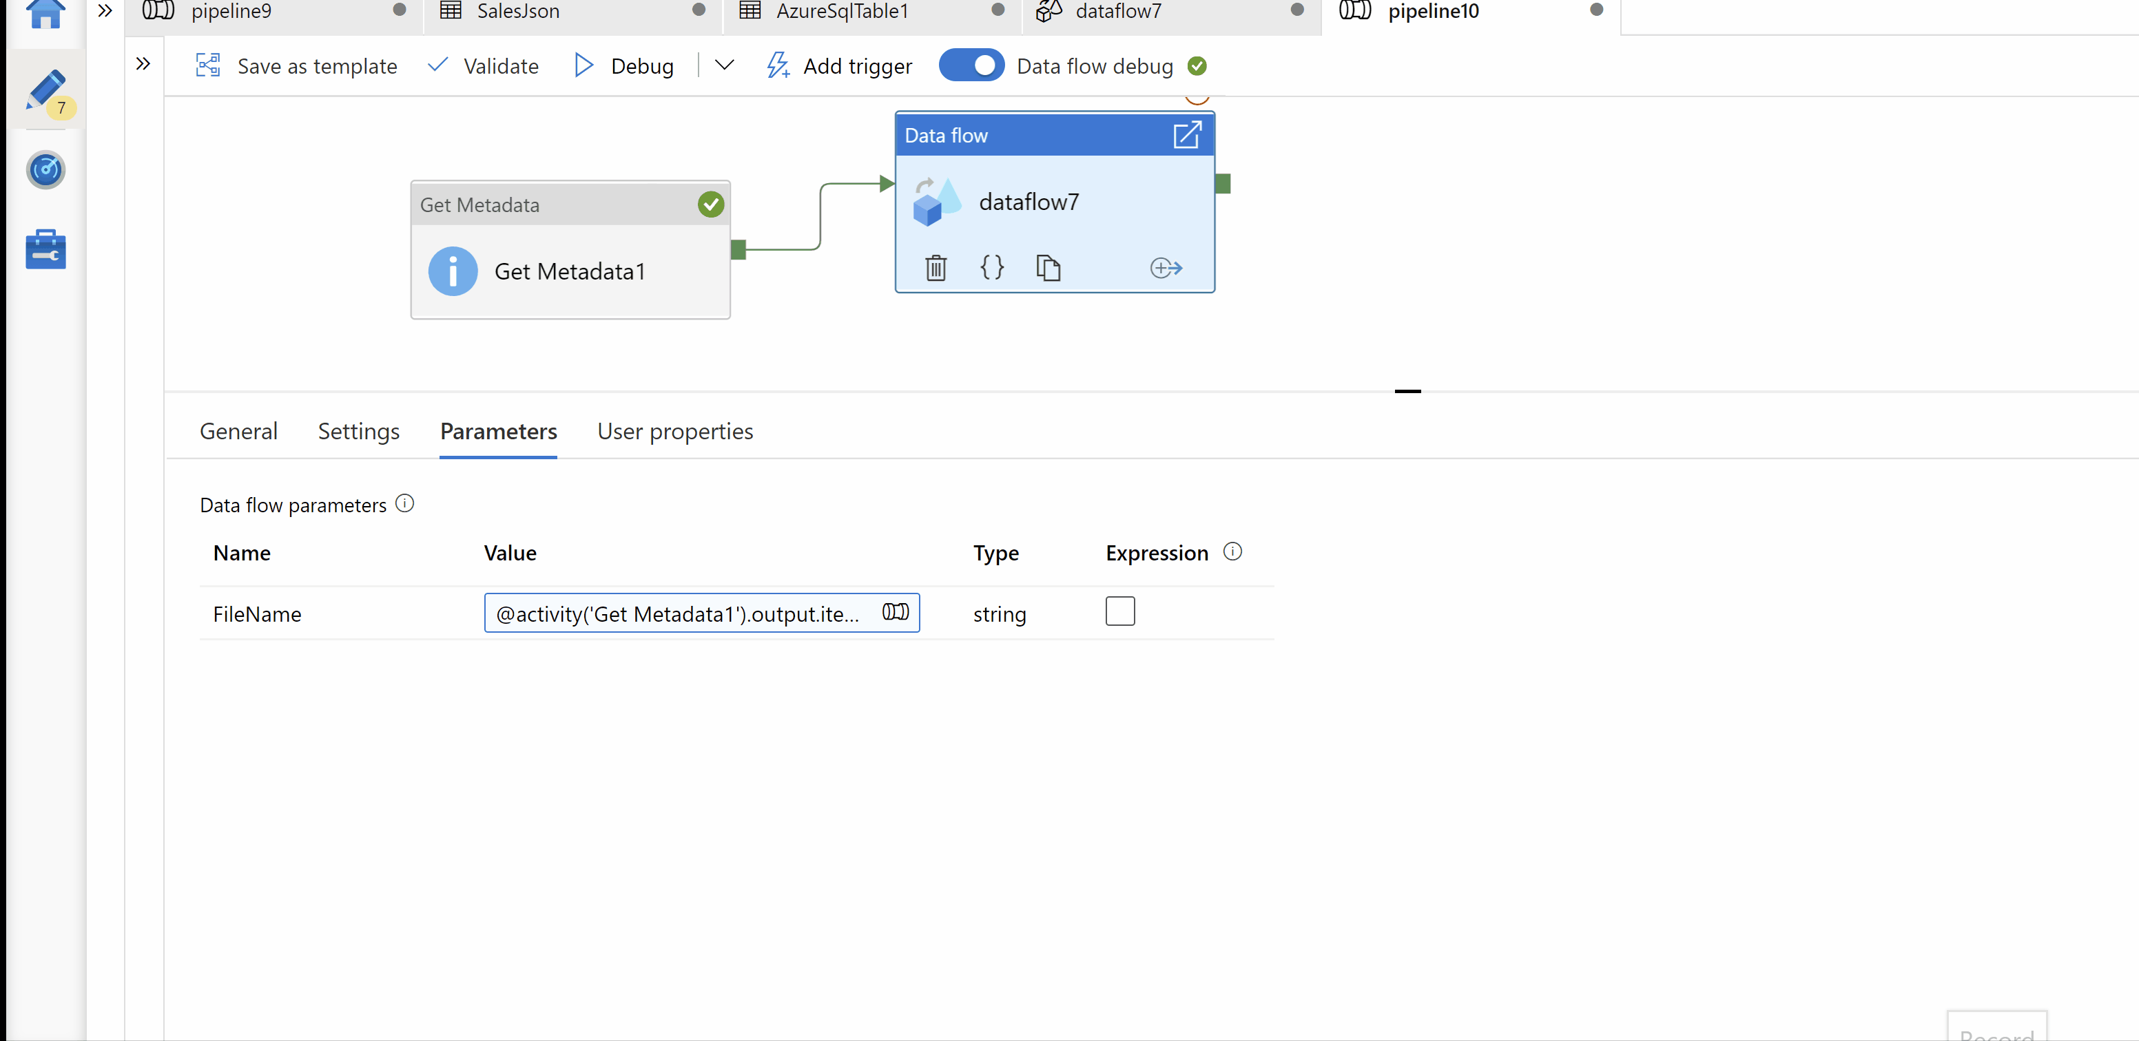Screen dimensions: 2139x1041
Task: Open the Monitor gauge icon in sidebar
Action: 45,170
